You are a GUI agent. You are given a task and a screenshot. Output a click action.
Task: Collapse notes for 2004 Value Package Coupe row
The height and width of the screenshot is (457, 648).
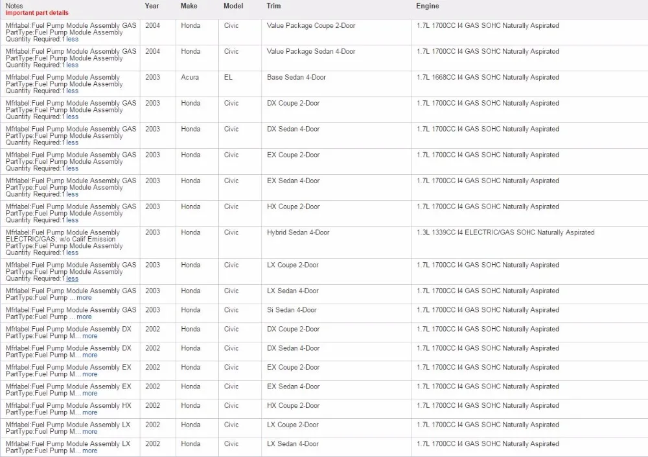coord(73,39)
